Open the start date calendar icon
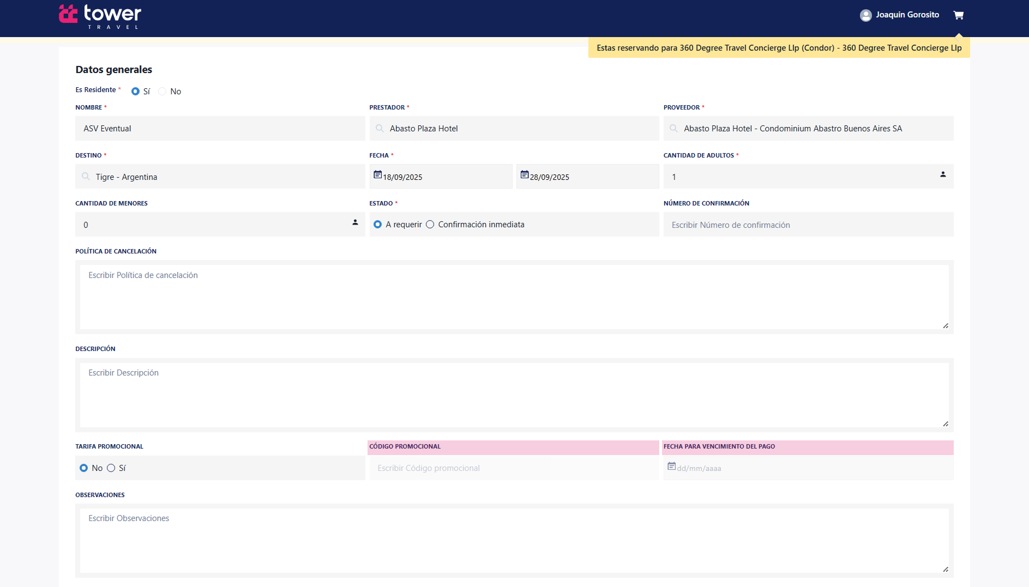The width and height of the screenshot is (1029, 587). point(377,175)
